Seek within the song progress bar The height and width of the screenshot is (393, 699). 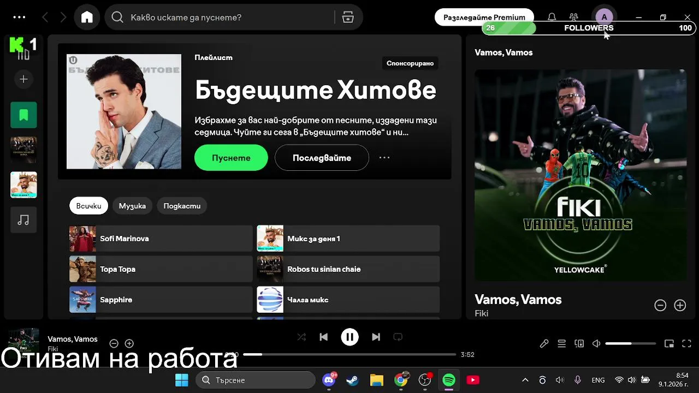point(349,354)
